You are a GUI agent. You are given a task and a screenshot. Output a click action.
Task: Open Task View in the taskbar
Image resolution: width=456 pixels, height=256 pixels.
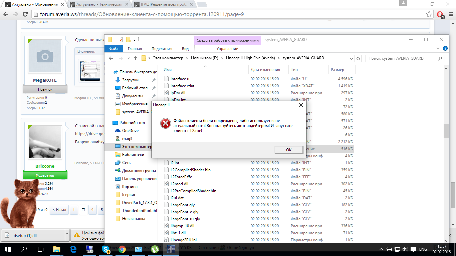(40, 249)
